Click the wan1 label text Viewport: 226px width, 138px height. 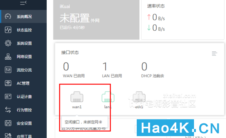pyautogui.click(x=77, y=107)
